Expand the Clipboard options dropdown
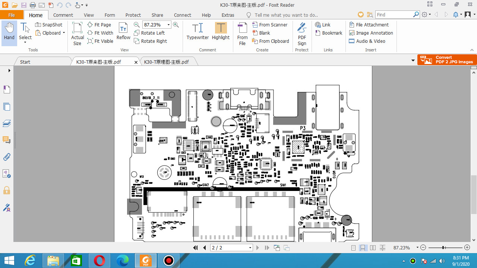The width and height of the screenshot is (477, 268). (x=64, y=33)
